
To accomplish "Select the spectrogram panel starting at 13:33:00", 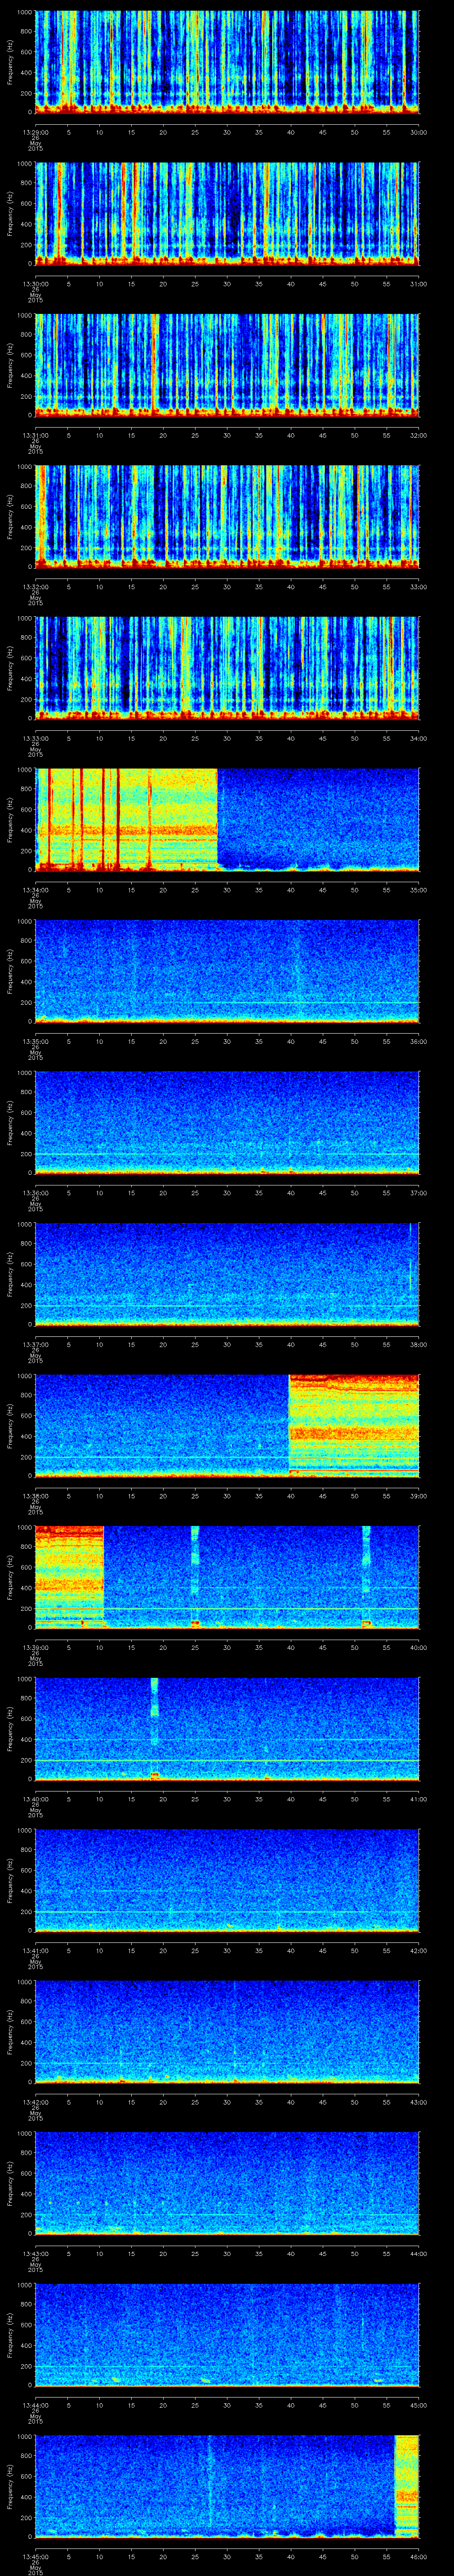I will click(x=227, y=668).
